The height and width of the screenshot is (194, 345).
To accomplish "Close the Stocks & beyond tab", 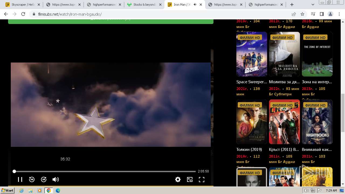I will [160, 5].
